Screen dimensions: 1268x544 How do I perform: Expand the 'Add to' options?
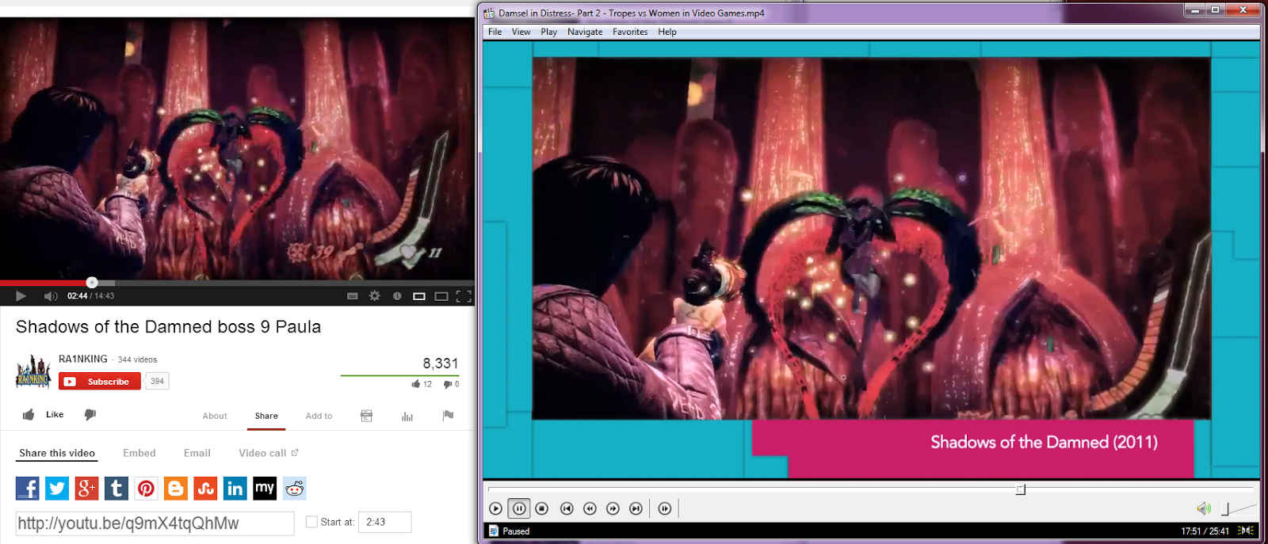[x=319, y=416]
